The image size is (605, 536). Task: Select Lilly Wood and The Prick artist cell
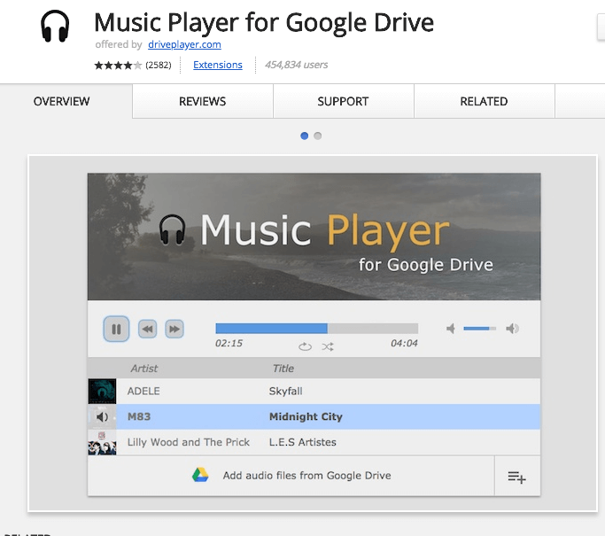click(189, 442)
